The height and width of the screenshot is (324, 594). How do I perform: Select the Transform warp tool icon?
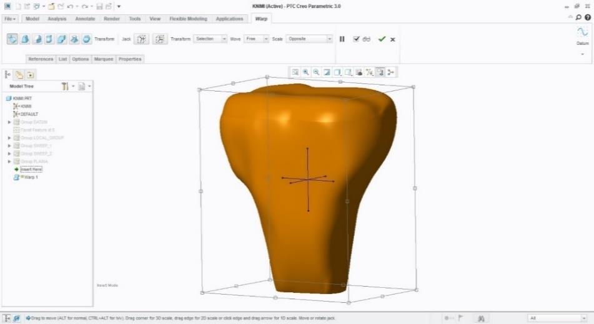(x=12, y=39)
